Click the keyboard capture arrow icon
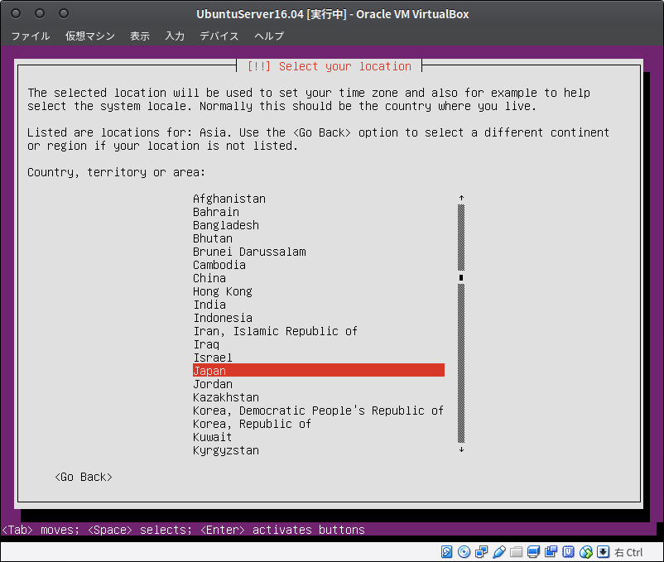The height and width of the screenshot is (562, 664). pyautogui.click(x=603, y=552)
